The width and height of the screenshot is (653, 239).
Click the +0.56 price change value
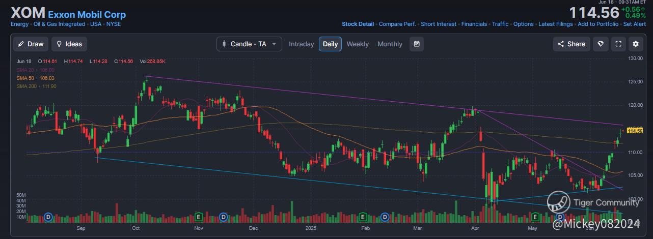(x=634, y=9)
